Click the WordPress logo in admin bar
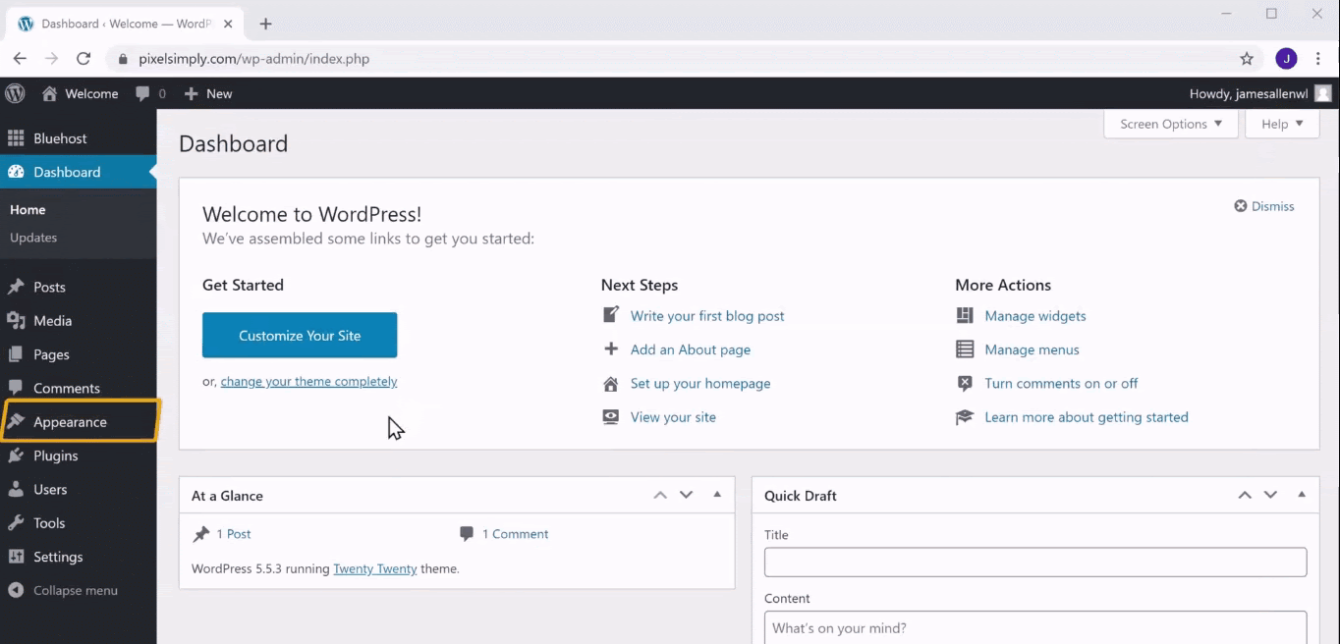Image resolution: width=1340 pixels, height=644 pixels. pos(15,93)
